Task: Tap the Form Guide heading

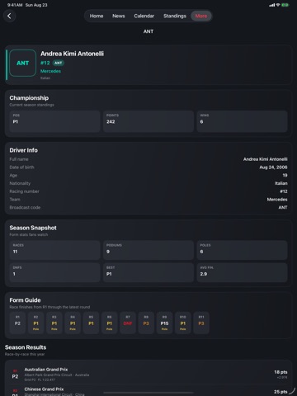Action: pyautogui.click(x=25, y=300)
